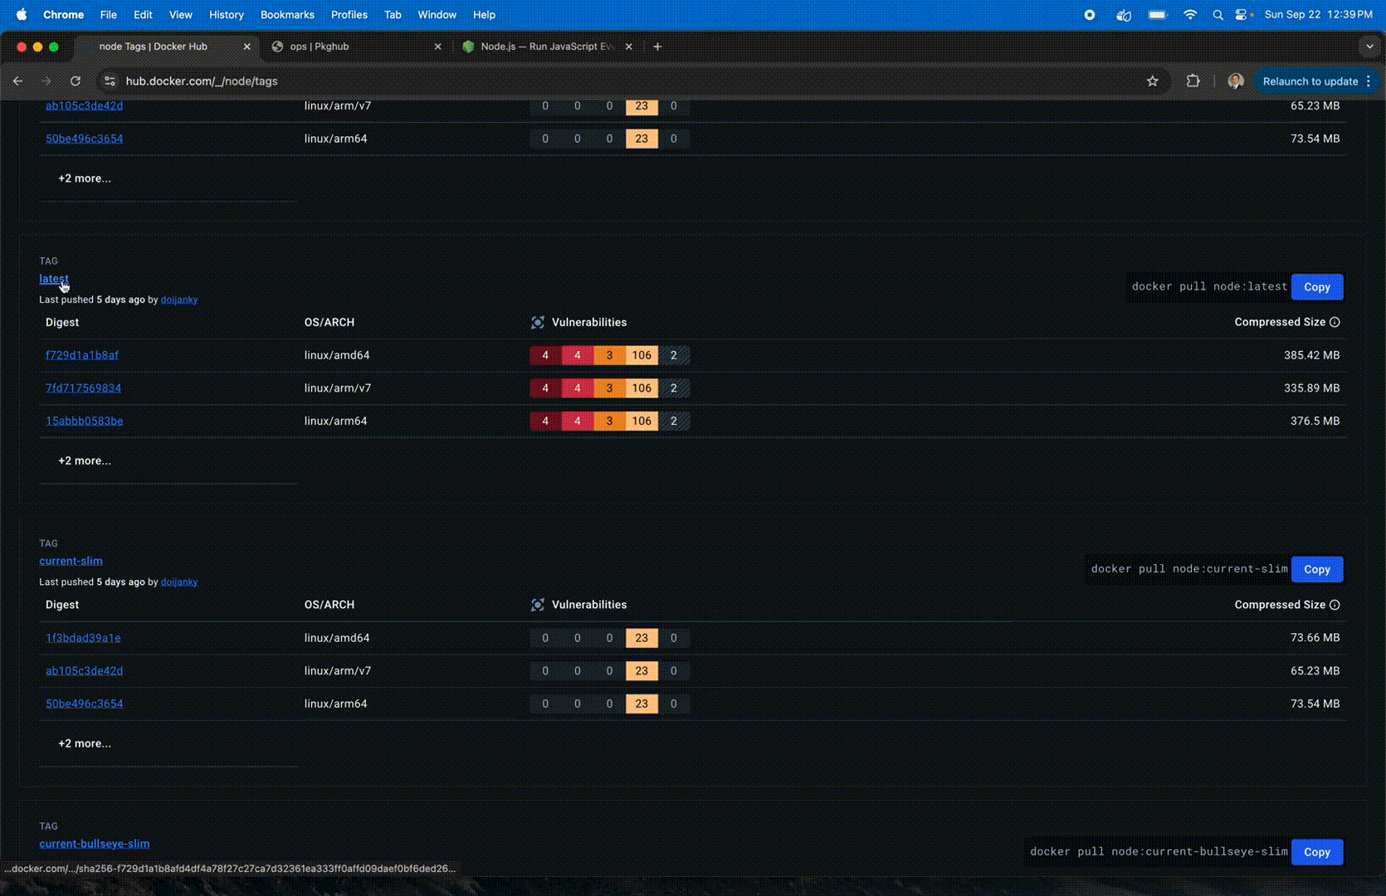Click Relaunch to update button
The width and height of the screenshot is (1386, 896).
[x=1316, y=81]
